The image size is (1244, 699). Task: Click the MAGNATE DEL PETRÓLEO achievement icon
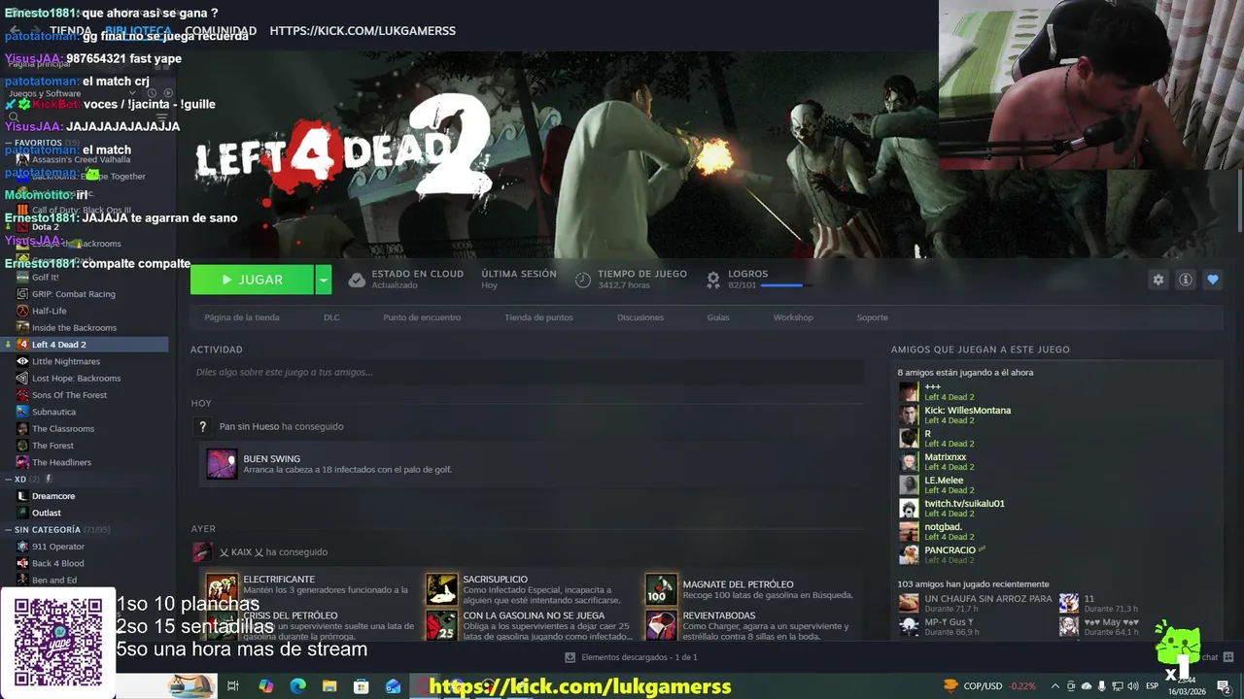661,588
